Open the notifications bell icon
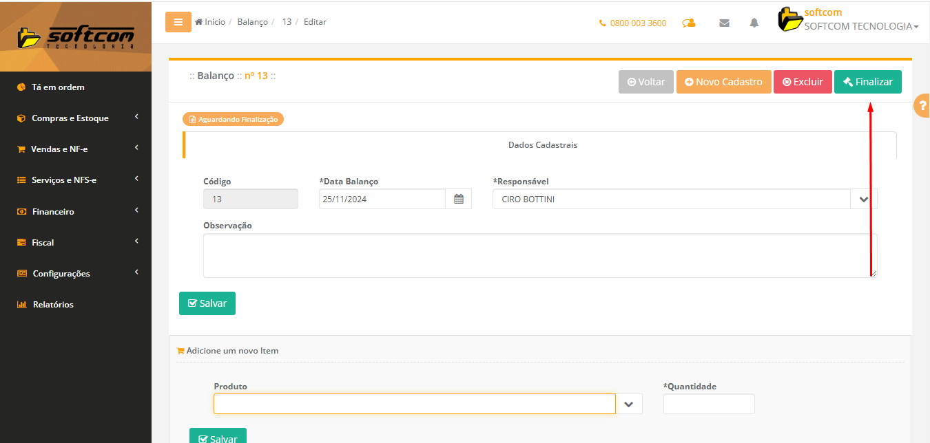 click(x=754, y=23)
